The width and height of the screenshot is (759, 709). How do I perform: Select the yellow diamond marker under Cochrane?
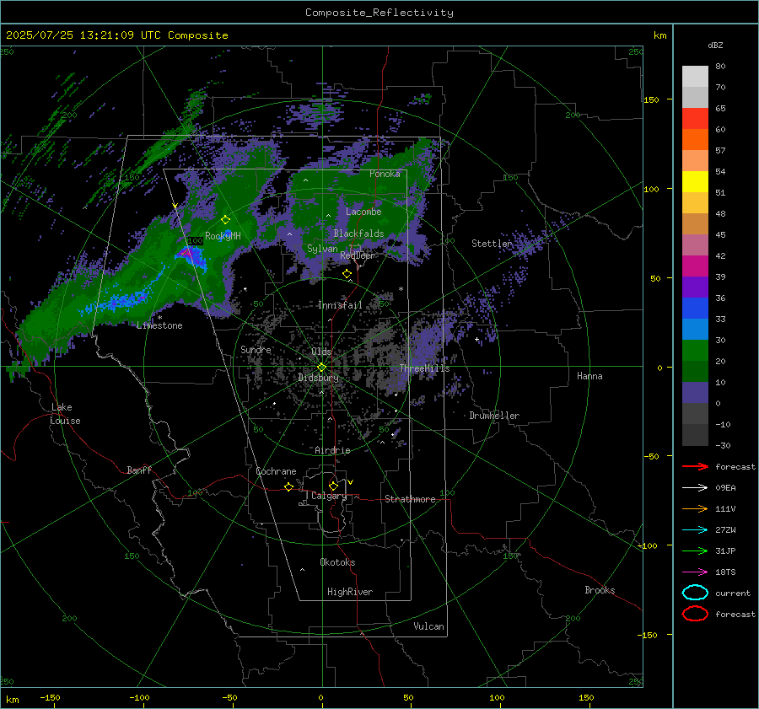[288, 486]
